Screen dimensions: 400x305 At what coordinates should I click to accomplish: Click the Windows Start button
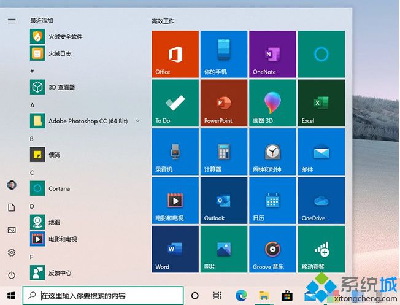coord(11,296)
